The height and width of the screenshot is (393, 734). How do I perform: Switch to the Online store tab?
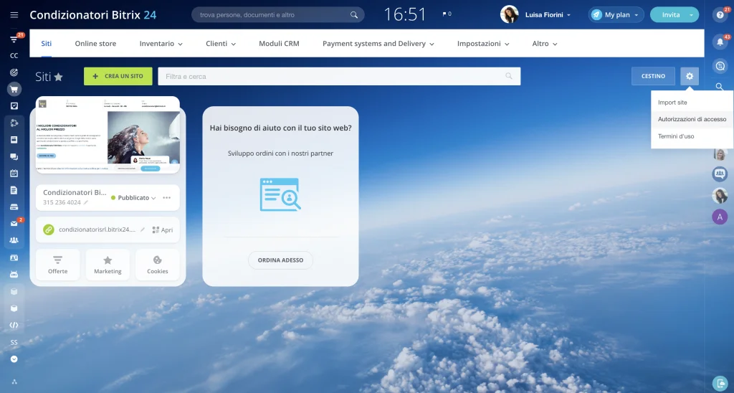point(95,44)
